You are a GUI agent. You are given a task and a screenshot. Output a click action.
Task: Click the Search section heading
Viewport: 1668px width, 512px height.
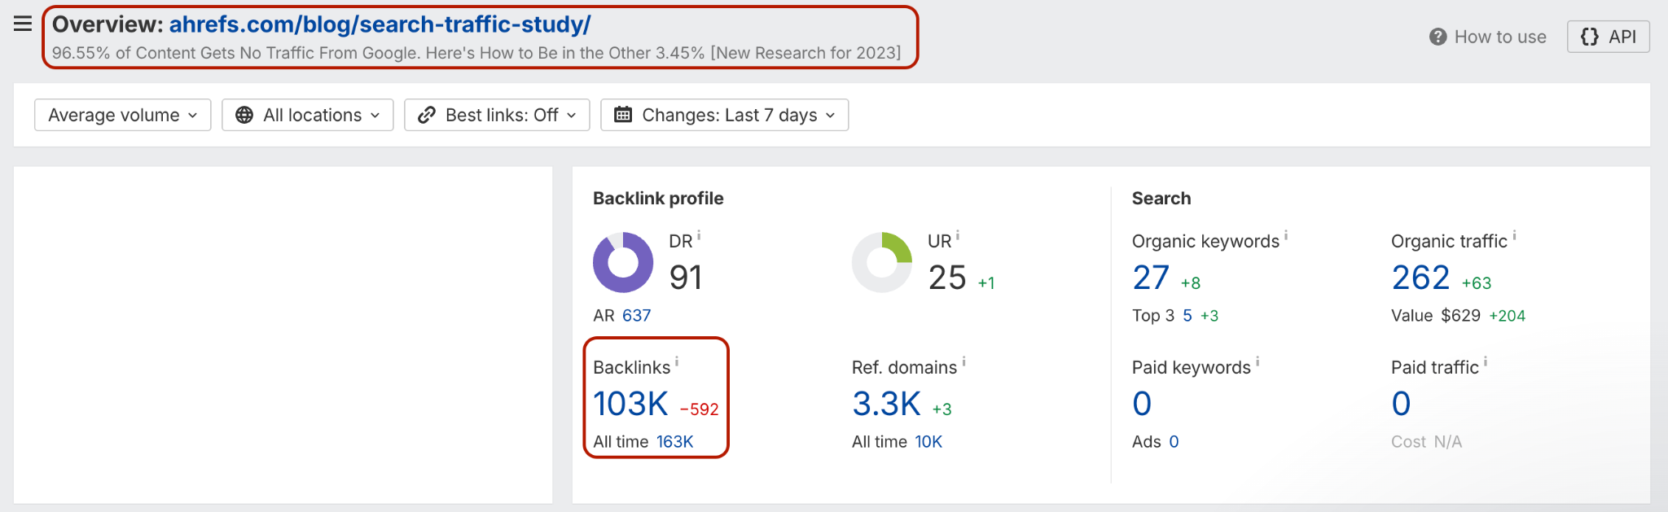(1161, 198)
